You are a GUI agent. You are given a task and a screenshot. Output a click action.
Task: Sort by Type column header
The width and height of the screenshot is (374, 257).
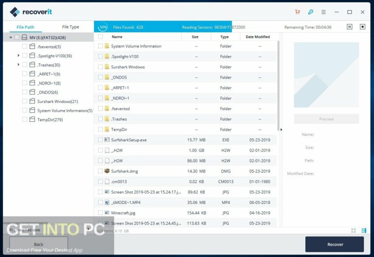point(224,37)
